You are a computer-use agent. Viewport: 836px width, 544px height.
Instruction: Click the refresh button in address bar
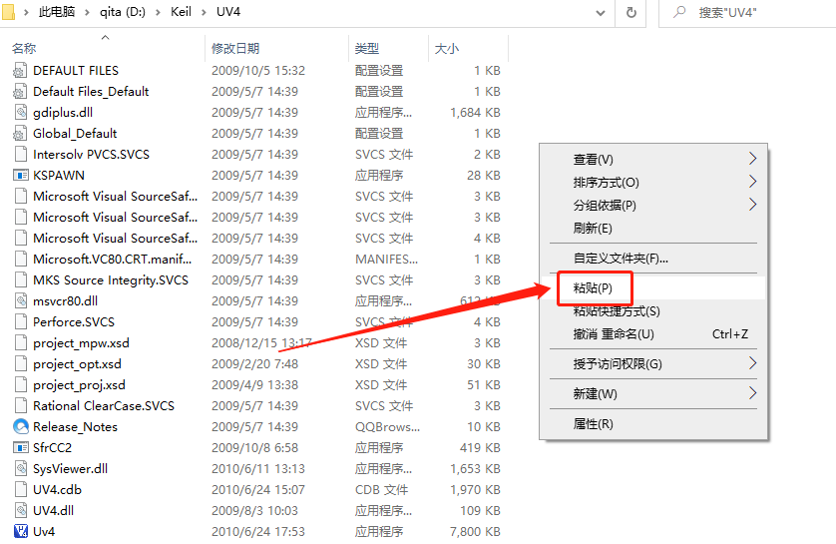pos(630,12)
